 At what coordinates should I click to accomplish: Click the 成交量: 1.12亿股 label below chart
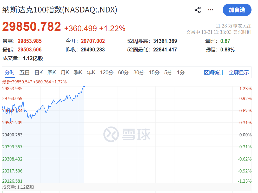point(18,187)
